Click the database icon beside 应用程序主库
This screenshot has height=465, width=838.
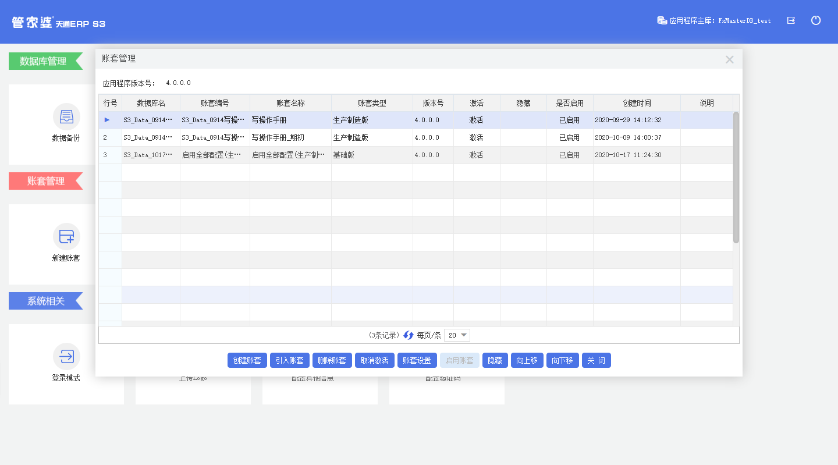[x=662, y=20]
